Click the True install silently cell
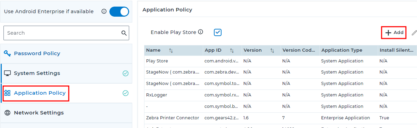Screen dimensions: 417x128 pos(384,118)
